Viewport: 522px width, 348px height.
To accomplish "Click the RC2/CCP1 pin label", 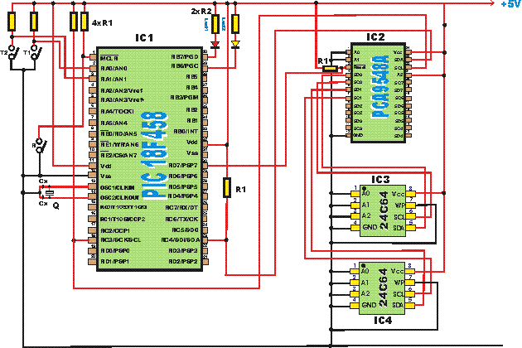I will click(x=115, y=230).
